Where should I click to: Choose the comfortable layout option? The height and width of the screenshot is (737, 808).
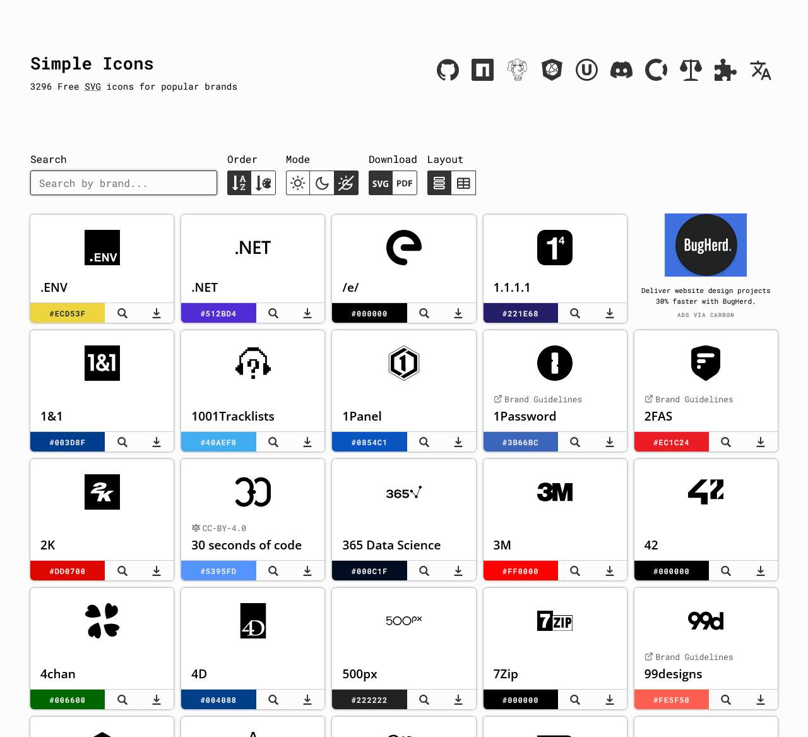coord(439,183)
